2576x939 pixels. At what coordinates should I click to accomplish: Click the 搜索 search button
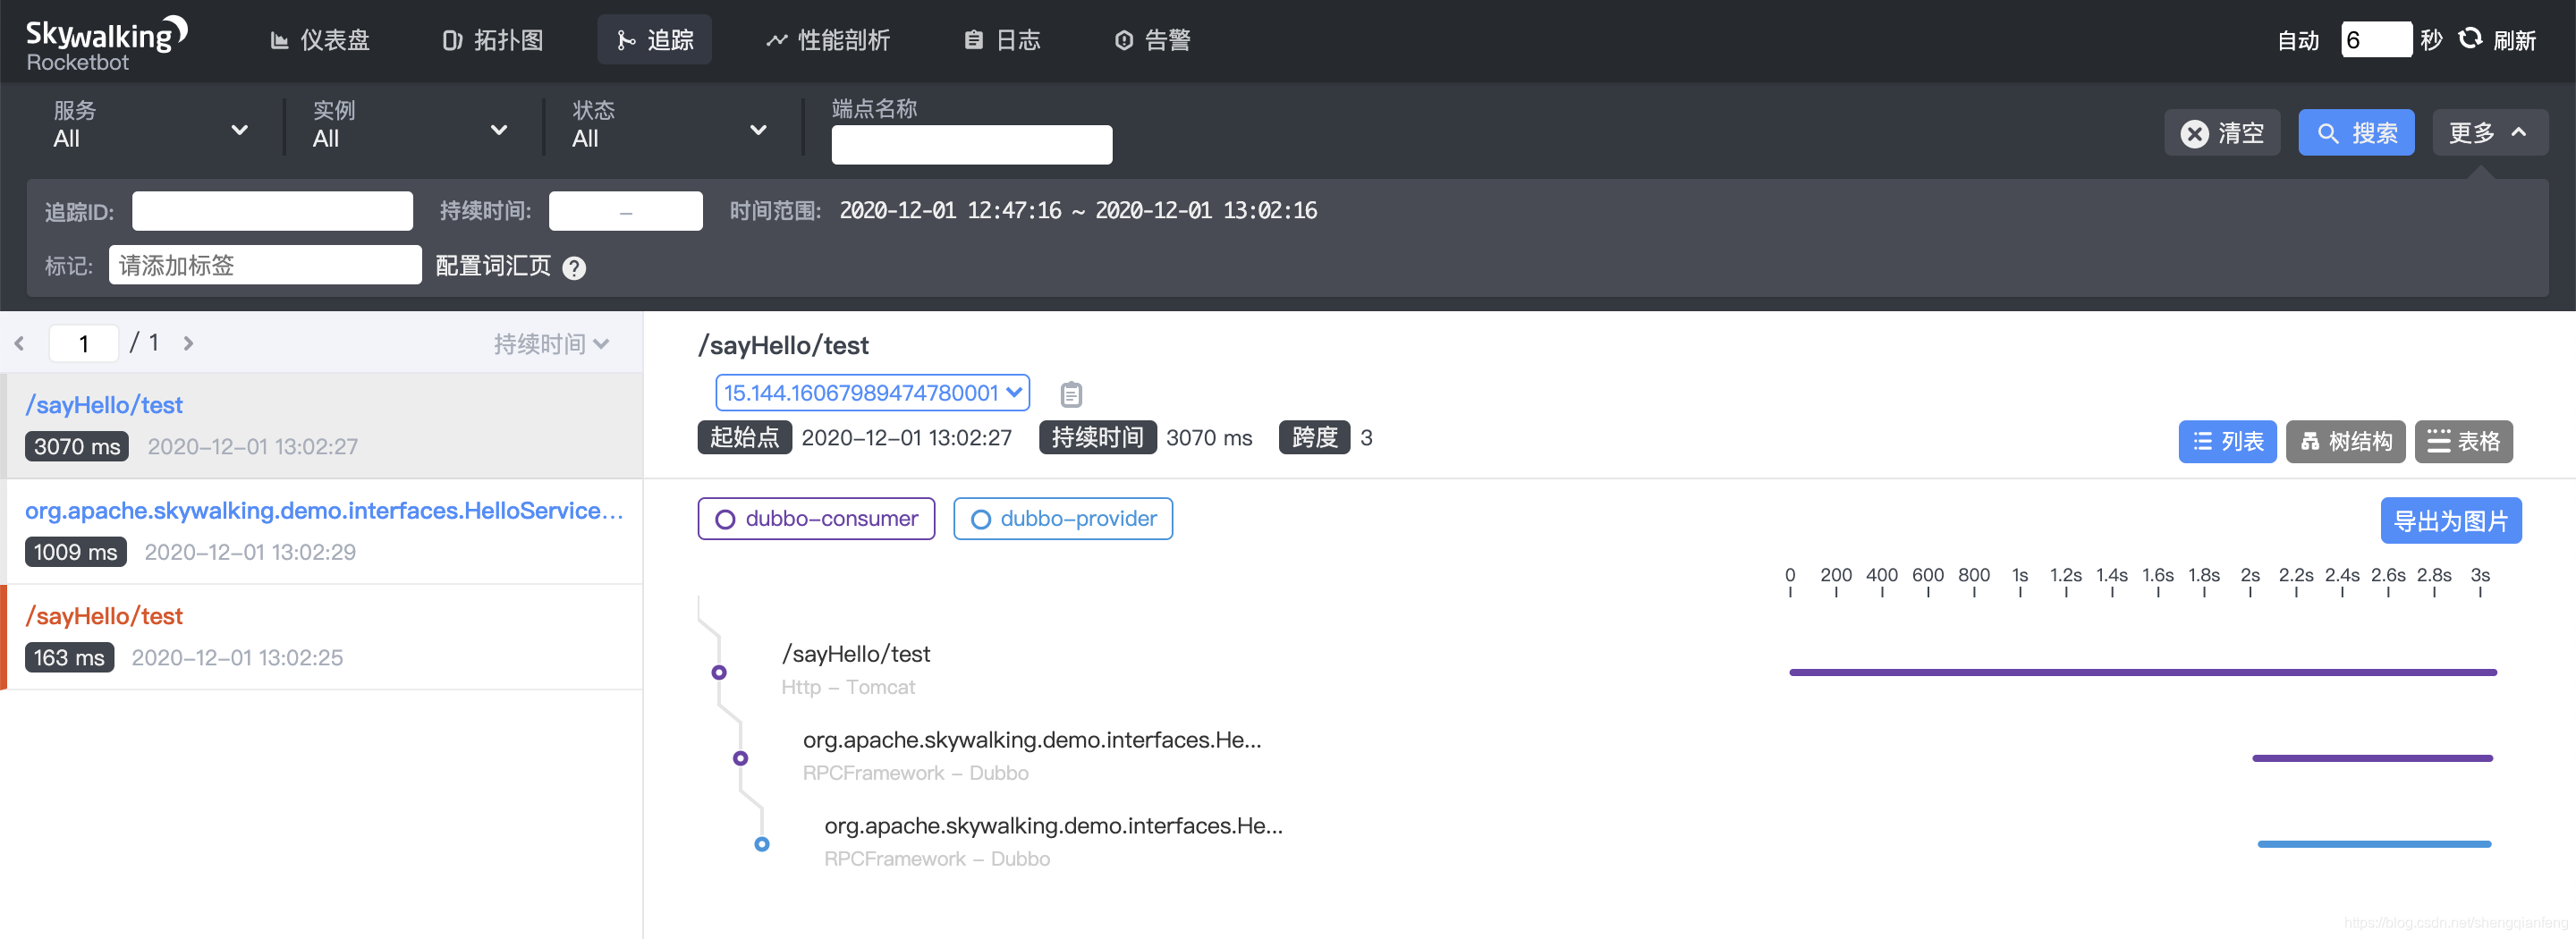2356,132
